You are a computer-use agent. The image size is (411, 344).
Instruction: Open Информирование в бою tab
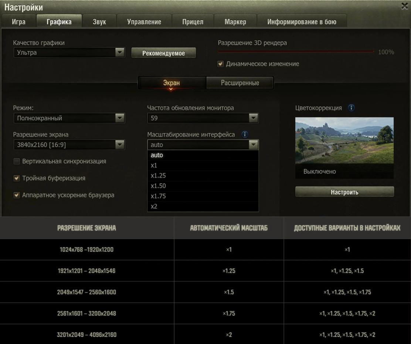coord(302,21)
